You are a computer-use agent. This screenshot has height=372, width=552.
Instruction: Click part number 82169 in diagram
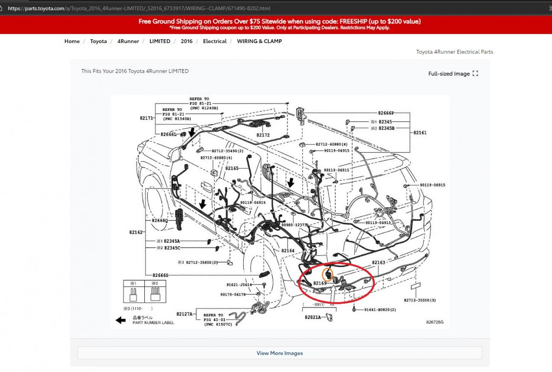point(320,283)
